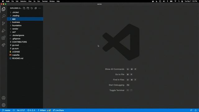This screenshot has width=199, height=112.
Task: Open the Run menu
Action: click(x=39, y=1)
